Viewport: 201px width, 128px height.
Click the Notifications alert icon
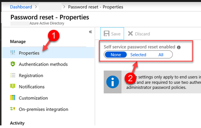click(x=13, y=86)
